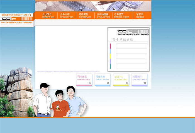Click the arrow icon on the 程序定制 card
The height and width of the screenshot is (133, 195).
[x=108, y=83]
